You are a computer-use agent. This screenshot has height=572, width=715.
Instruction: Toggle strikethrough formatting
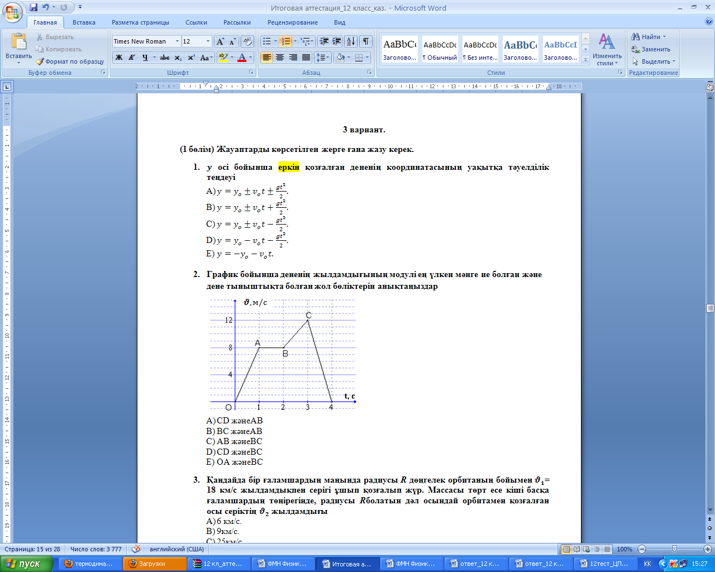point(165,58)
